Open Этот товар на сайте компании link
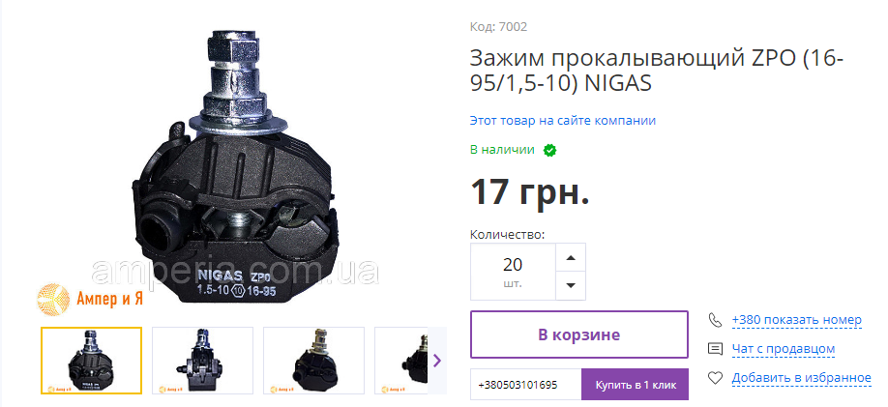 [x=562, y=121]
